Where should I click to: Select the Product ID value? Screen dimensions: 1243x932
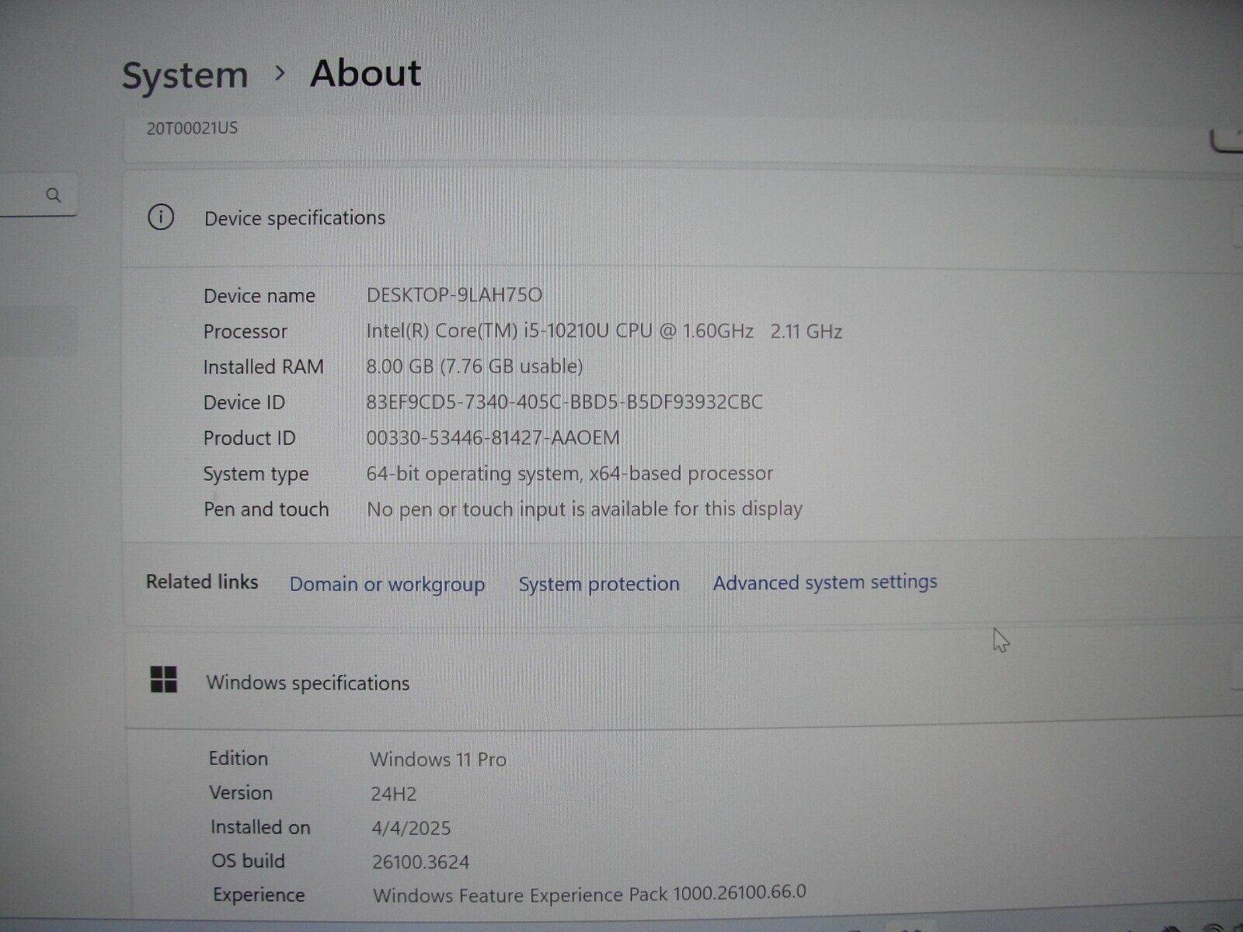tap(494, 438)
